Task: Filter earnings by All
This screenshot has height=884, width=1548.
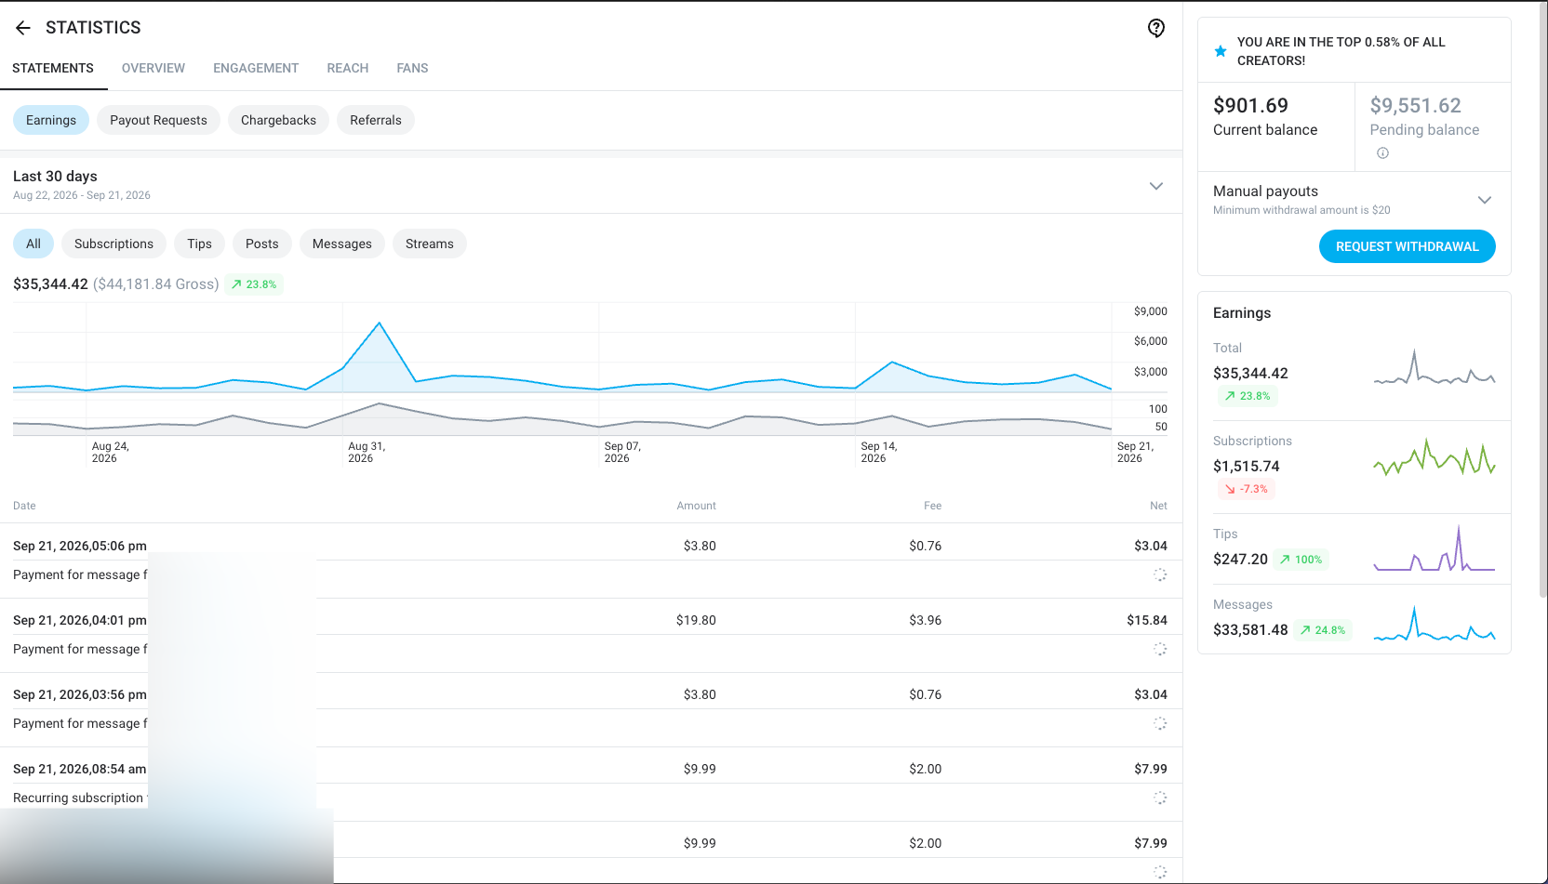Action: [33, 244]
